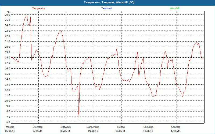Click the date 10.06.11
The image size is (215, 134).
coord(120,131)
